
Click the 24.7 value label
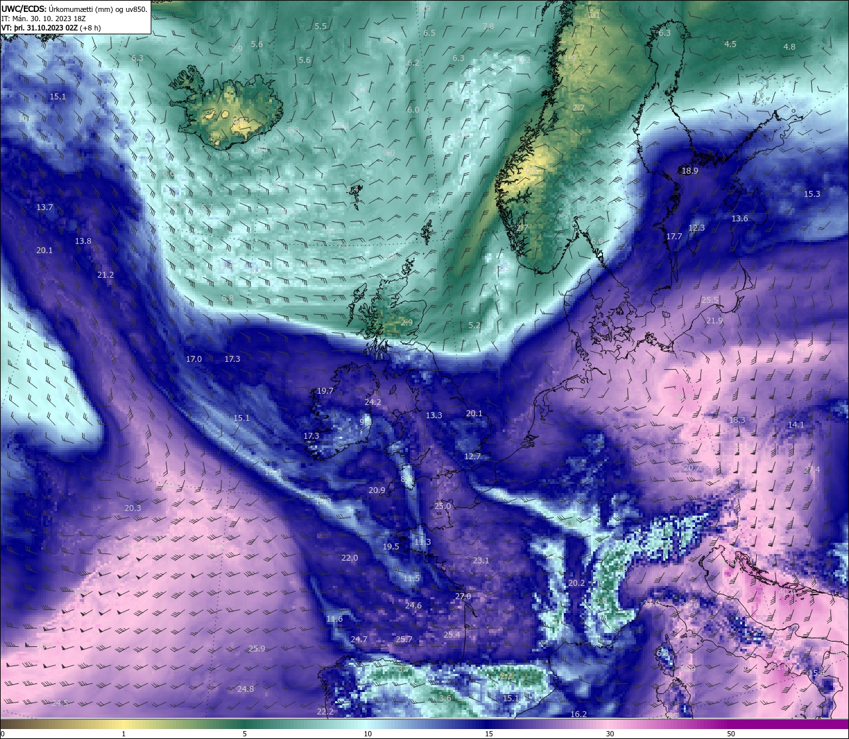tap(359, 639)
